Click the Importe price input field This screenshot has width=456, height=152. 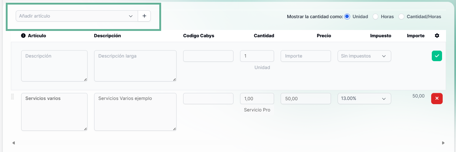[306, 56]
